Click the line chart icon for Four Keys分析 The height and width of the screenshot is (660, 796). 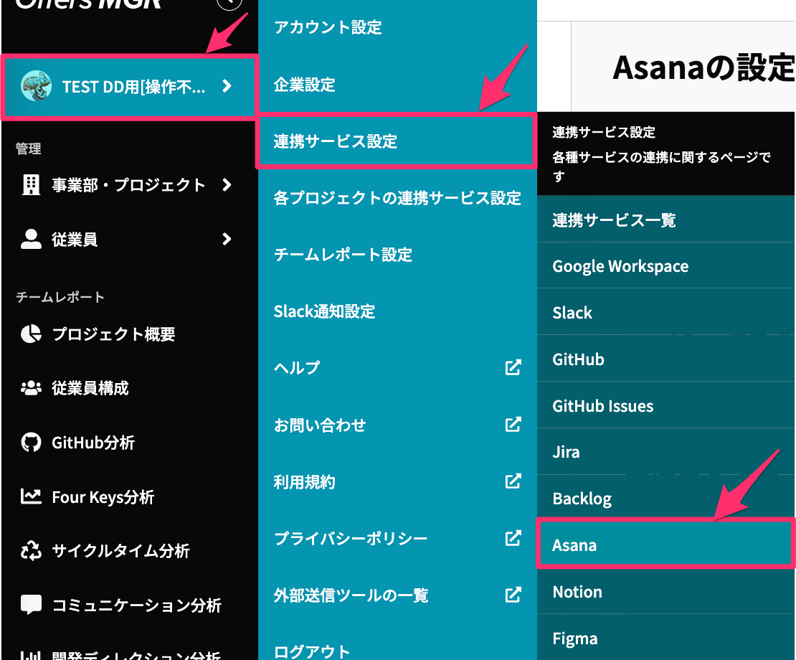click(31, 496)
